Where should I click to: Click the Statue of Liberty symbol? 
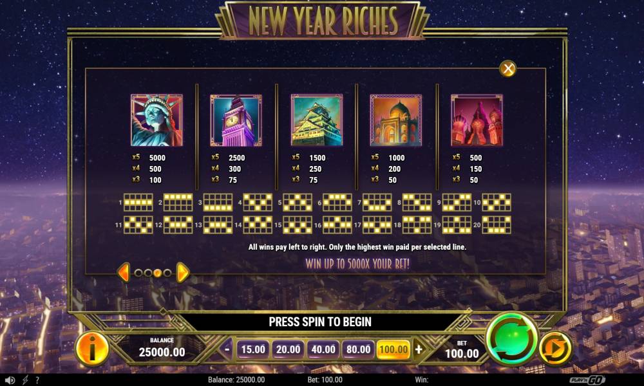coord(156,120)
